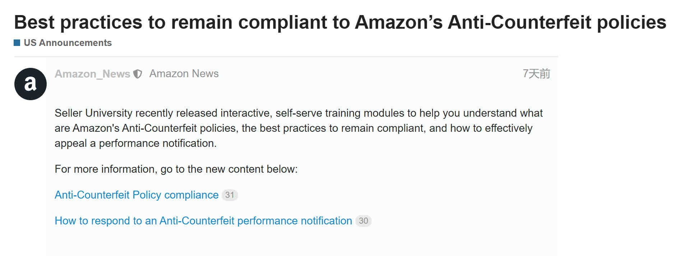The image size is (685, 256).
Task: Click the For more information paragraph
Action: pos(176,169)
